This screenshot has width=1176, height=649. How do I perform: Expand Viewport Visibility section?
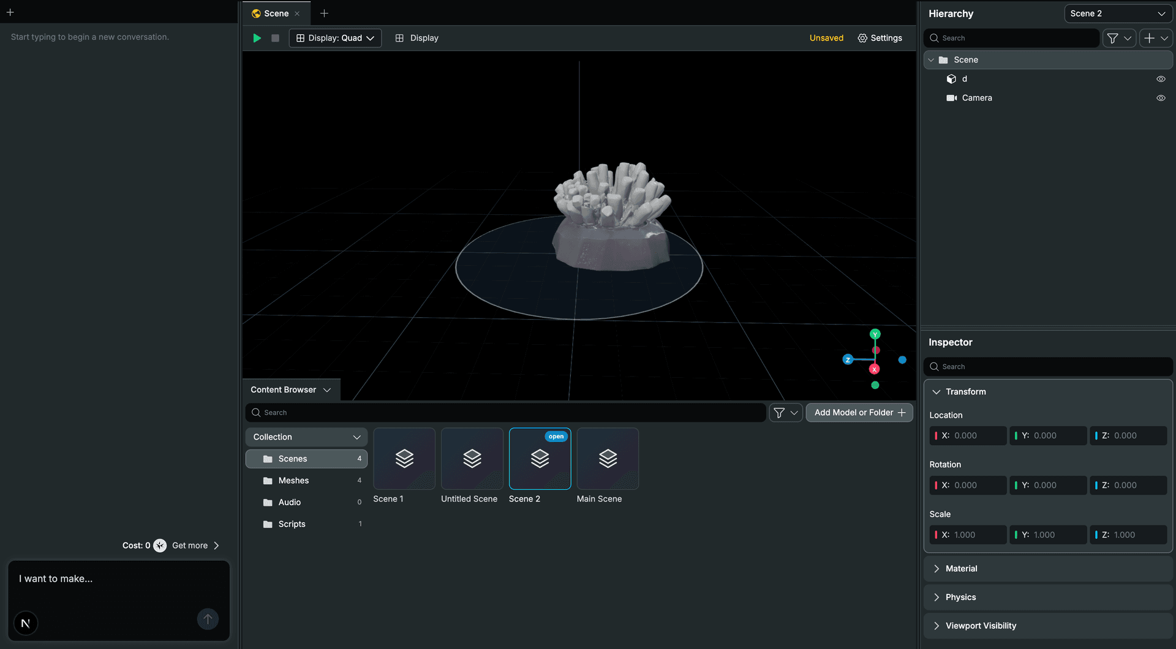click(x=1048, y=626)
